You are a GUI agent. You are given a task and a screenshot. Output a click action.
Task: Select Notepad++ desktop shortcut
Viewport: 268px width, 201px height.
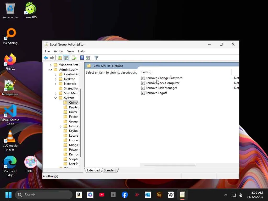coord(10,88)
